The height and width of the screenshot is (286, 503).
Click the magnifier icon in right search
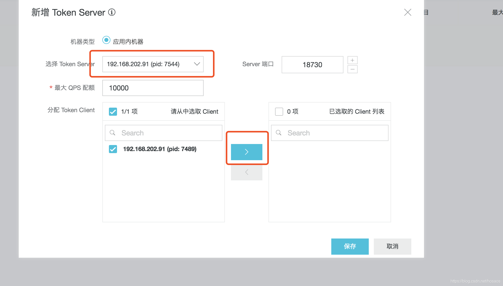coord(279,133)
